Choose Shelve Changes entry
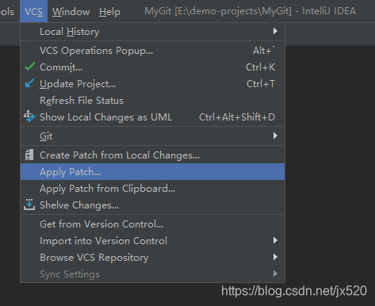The width and height of the screenshot is (375, 306). [x=152, y=205]
